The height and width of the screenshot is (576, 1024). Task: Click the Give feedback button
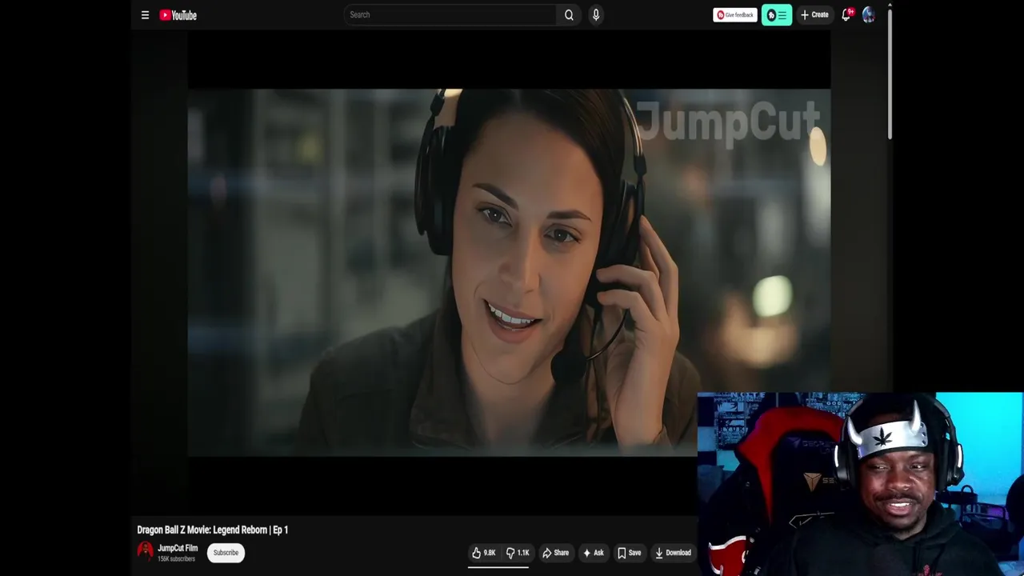click(734, 14)
